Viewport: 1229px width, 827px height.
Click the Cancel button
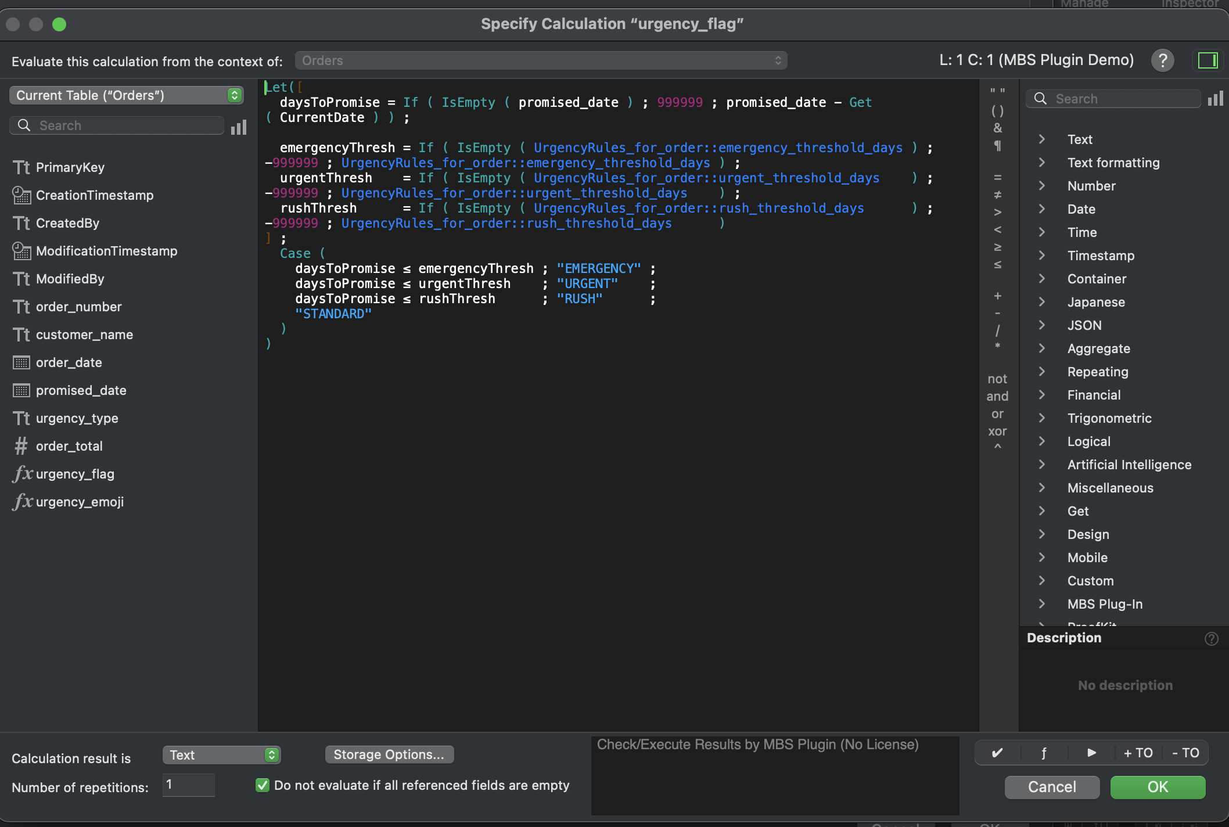1052,787
